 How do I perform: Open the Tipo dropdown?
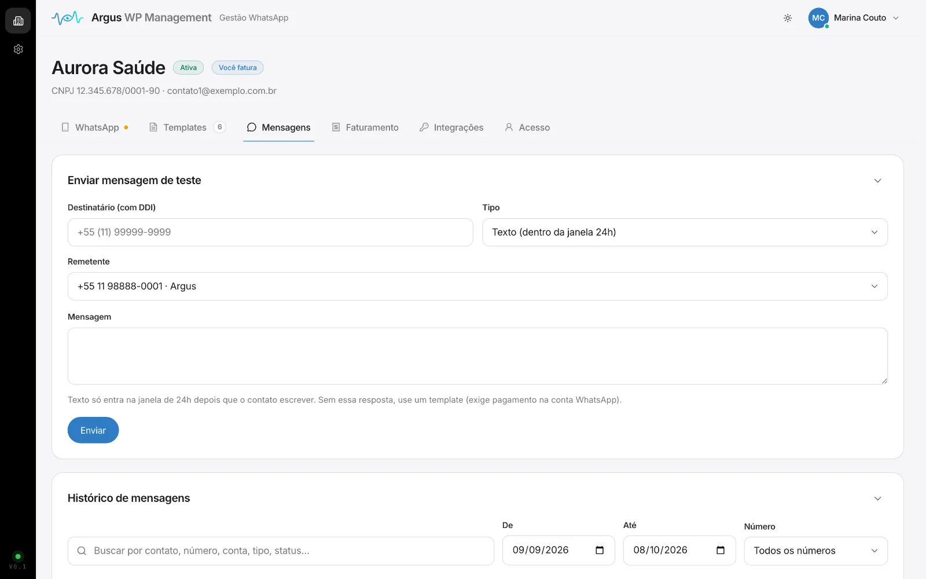coord(685,232)
